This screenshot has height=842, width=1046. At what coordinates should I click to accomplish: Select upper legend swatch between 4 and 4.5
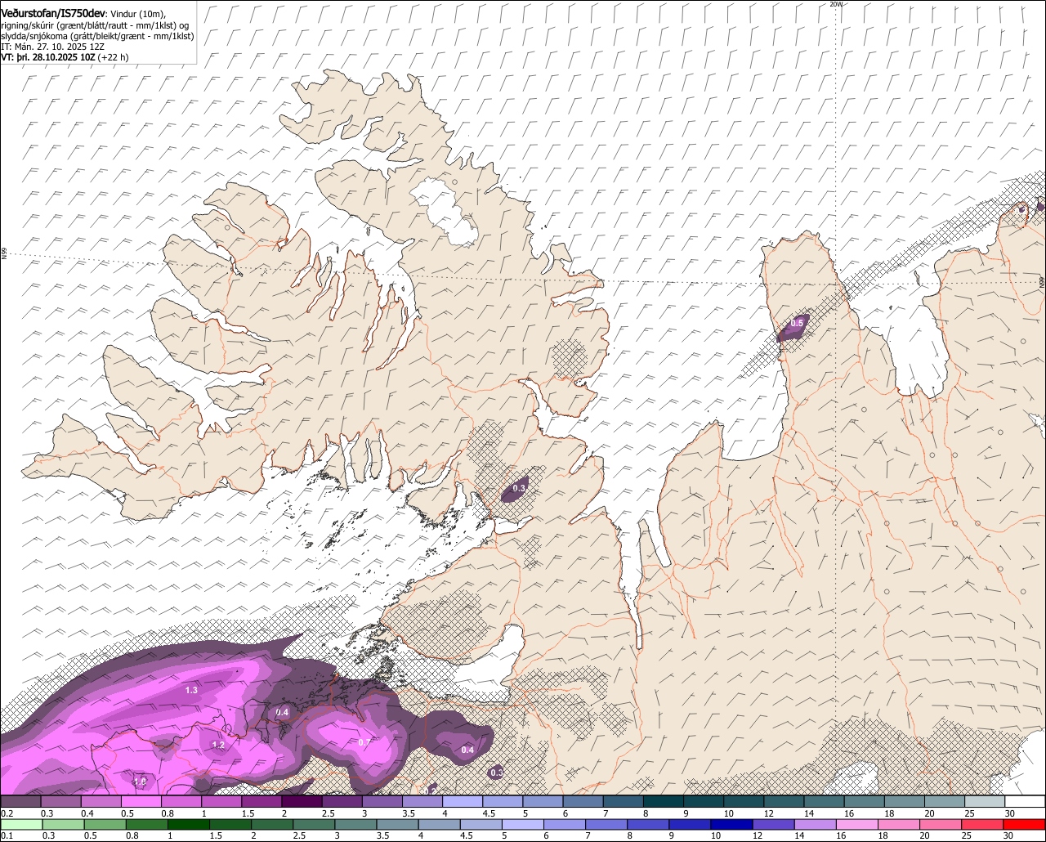[x=463, y=802]
